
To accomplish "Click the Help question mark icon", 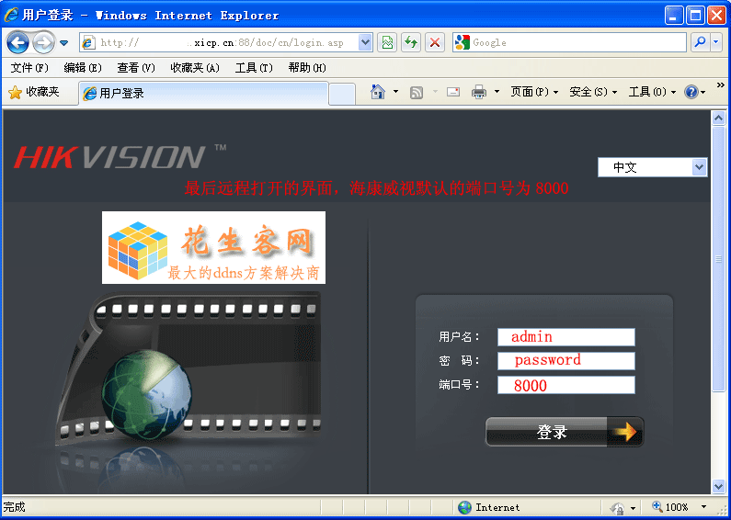I will (691, 92).
